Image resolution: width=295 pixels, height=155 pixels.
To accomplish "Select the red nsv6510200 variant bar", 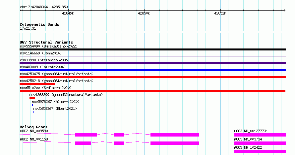I will coord(152,91).
